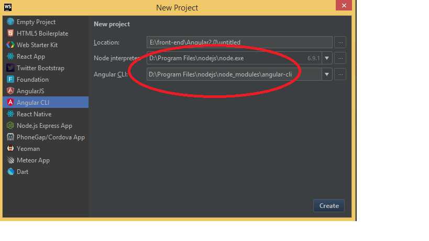Select the Angular CLI list entry
429x241 pixels.
tap(46, 102)
